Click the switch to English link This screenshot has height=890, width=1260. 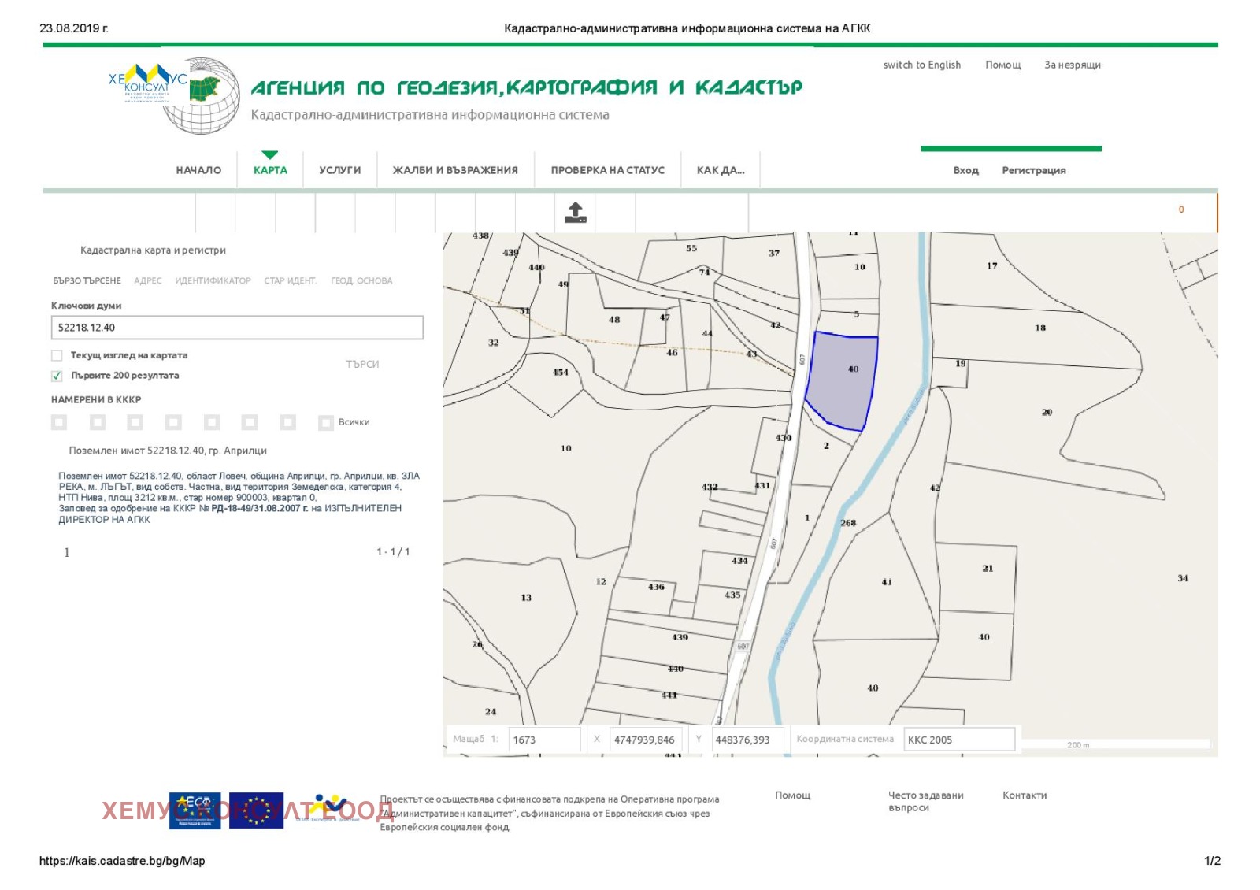(x=921, y=65)
